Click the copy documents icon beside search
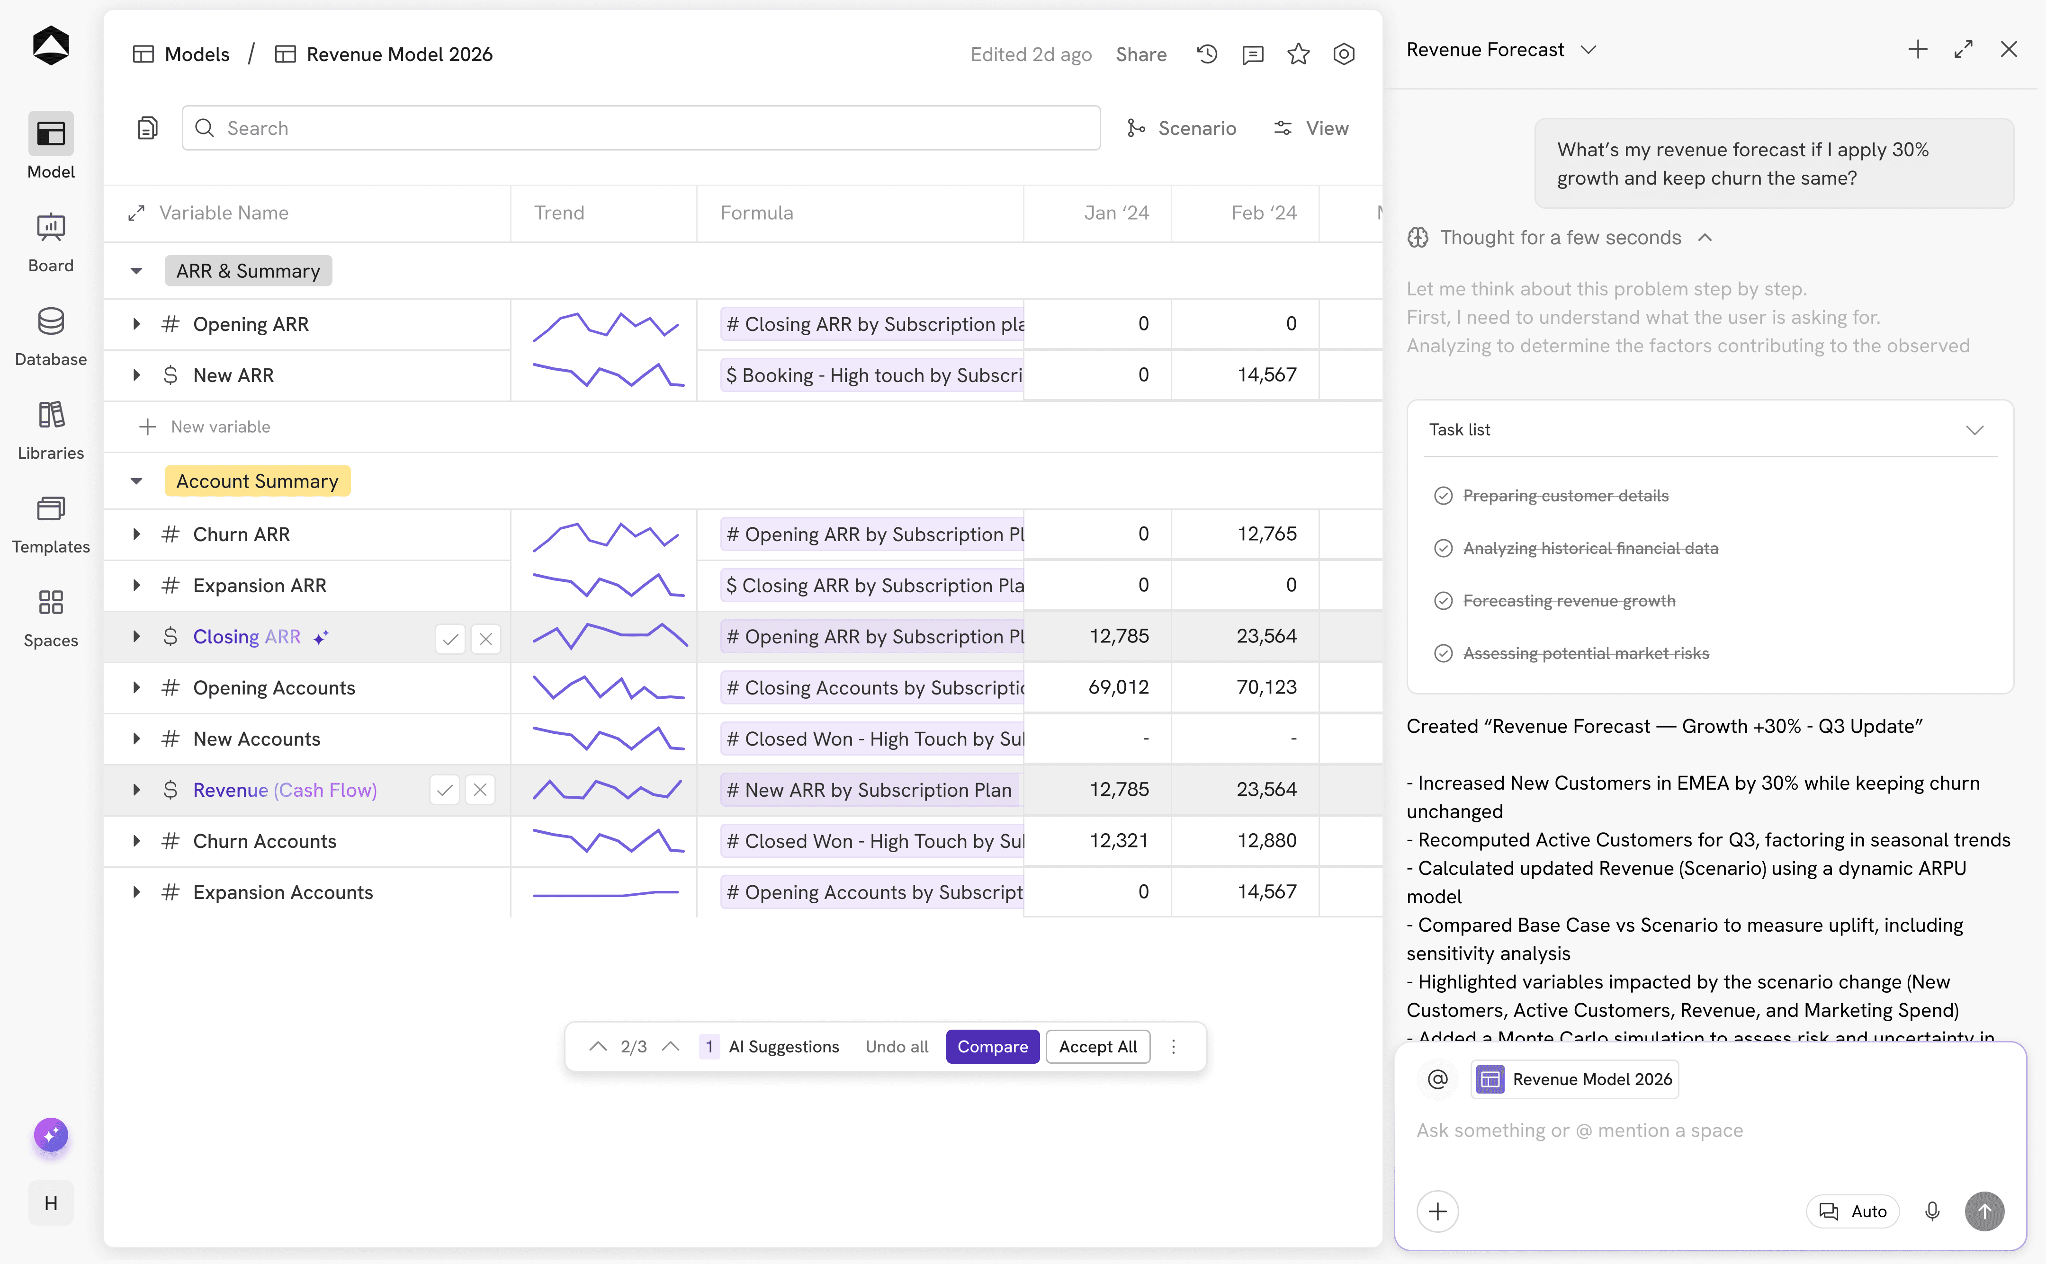Image resolution: width=2046 pixels, height=1264 pixels. coord(147,128)
